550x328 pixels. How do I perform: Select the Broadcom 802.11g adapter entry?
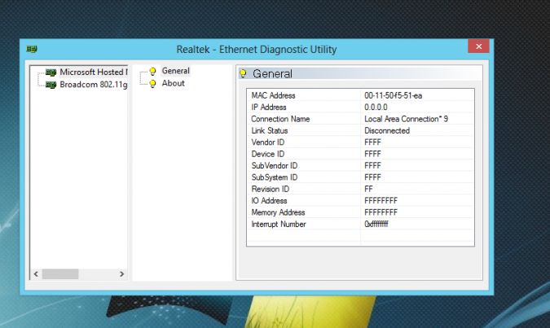(94, 85)
